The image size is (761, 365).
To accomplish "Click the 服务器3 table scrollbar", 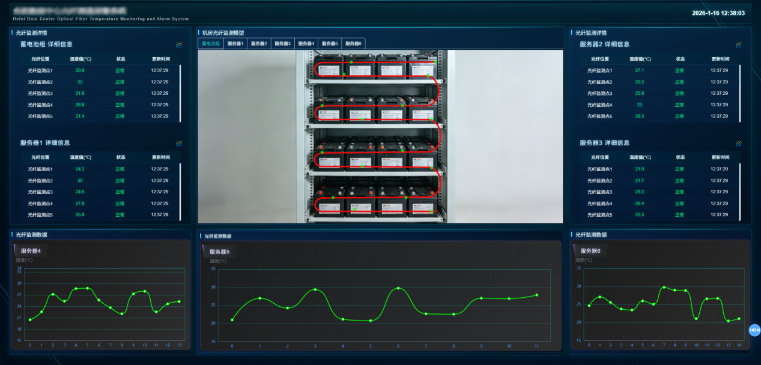I will tap(739, 192).
